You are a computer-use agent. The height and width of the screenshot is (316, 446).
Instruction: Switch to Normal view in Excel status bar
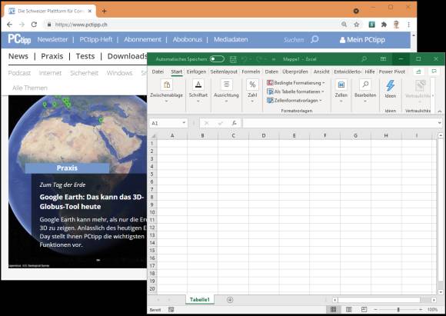tap(333, 309)
